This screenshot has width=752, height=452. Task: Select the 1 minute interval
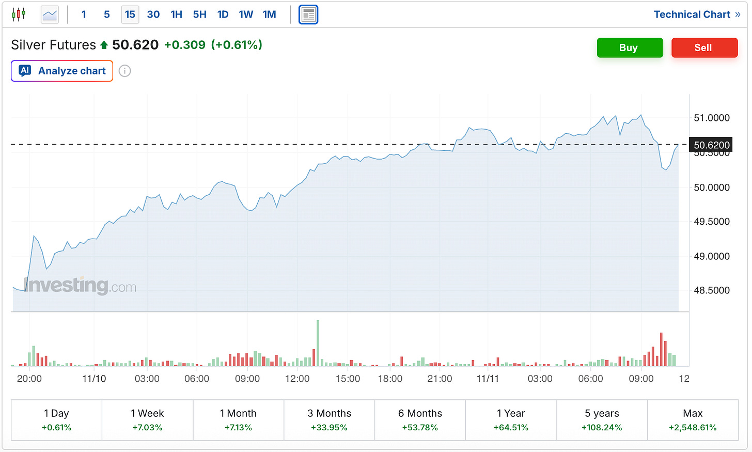pyautogui.click(x=84, y=14)
